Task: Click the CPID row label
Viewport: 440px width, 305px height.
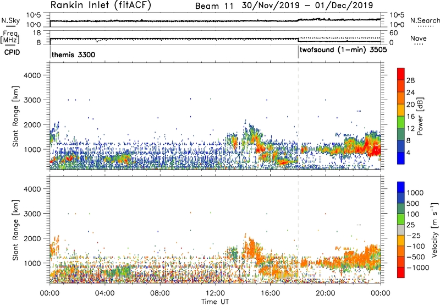Action: pos(12,52)
